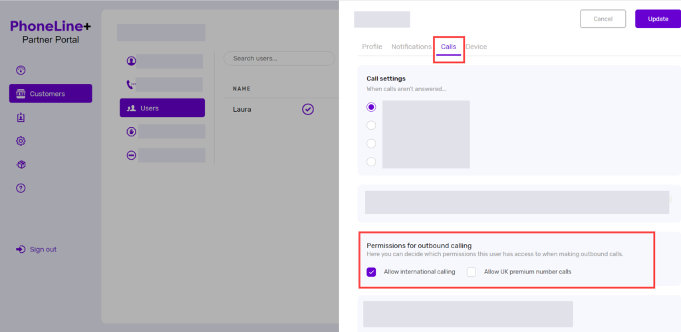Click the checkmark icon next to Laura

(308, 109)
